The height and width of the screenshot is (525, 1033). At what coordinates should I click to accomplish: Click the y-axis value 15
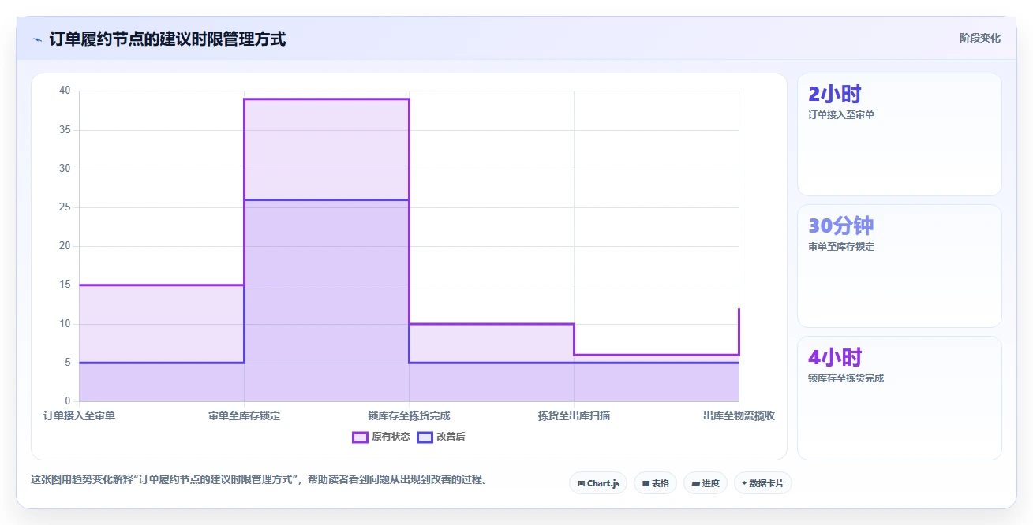pos(65,285)
